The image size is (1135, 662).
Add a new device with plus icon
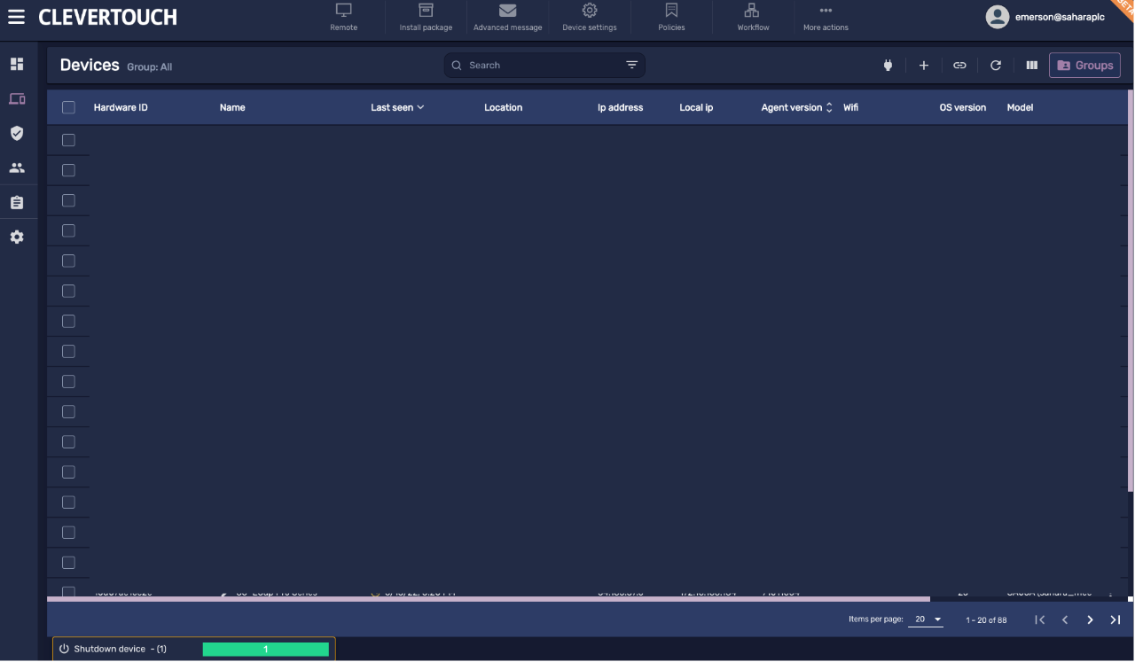coord(923,65)
